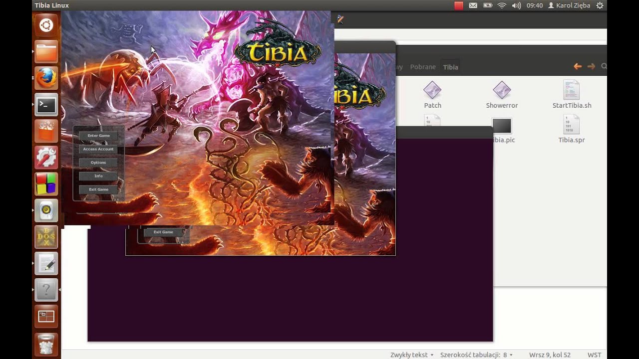The height and width of the screenshot is (359, 639).
Task: Open the Trash from the launcher
Action: pos(46,344)
